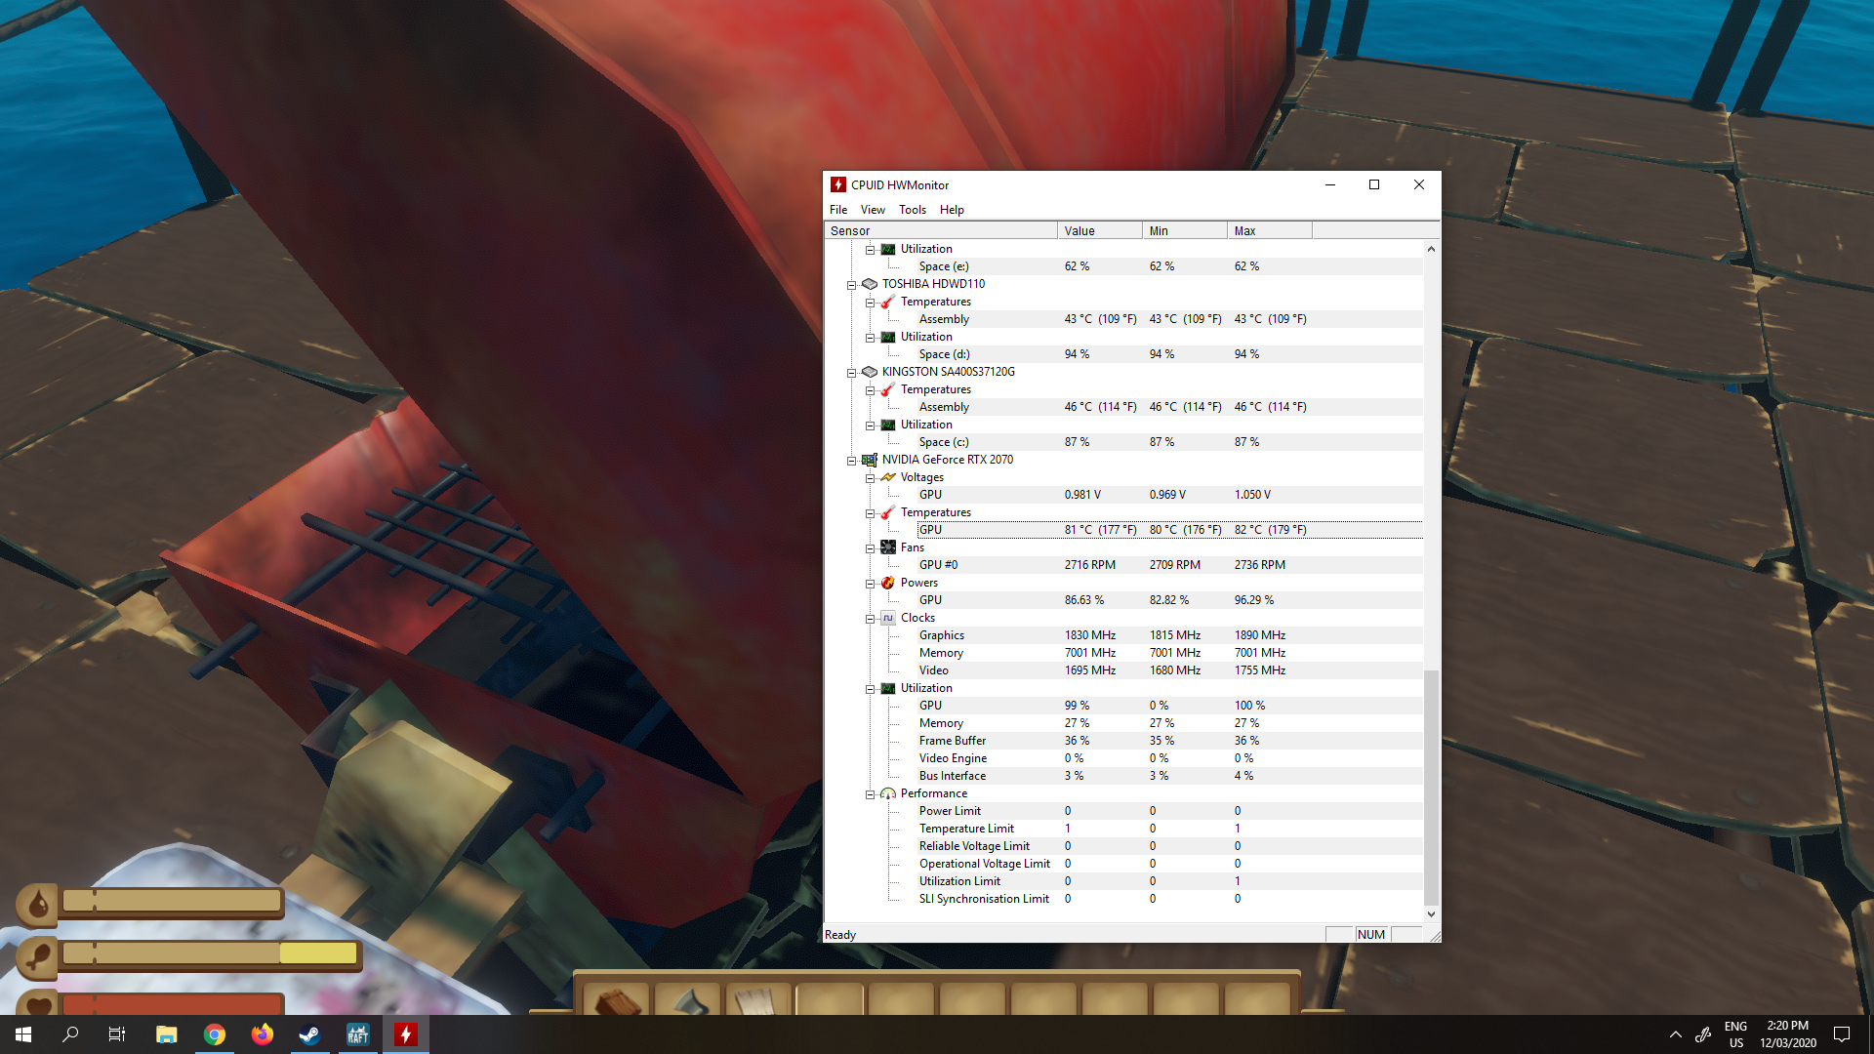Collapse the Performance group
The image size is (1874, 1054).
point(870,794)
